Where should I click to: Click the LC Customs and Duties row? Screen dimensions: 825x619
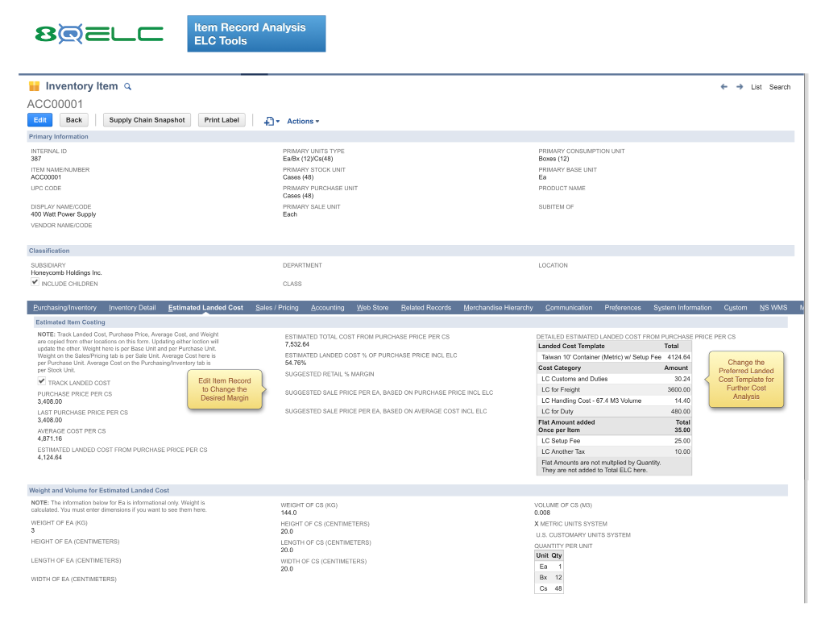tap(614, 379)
